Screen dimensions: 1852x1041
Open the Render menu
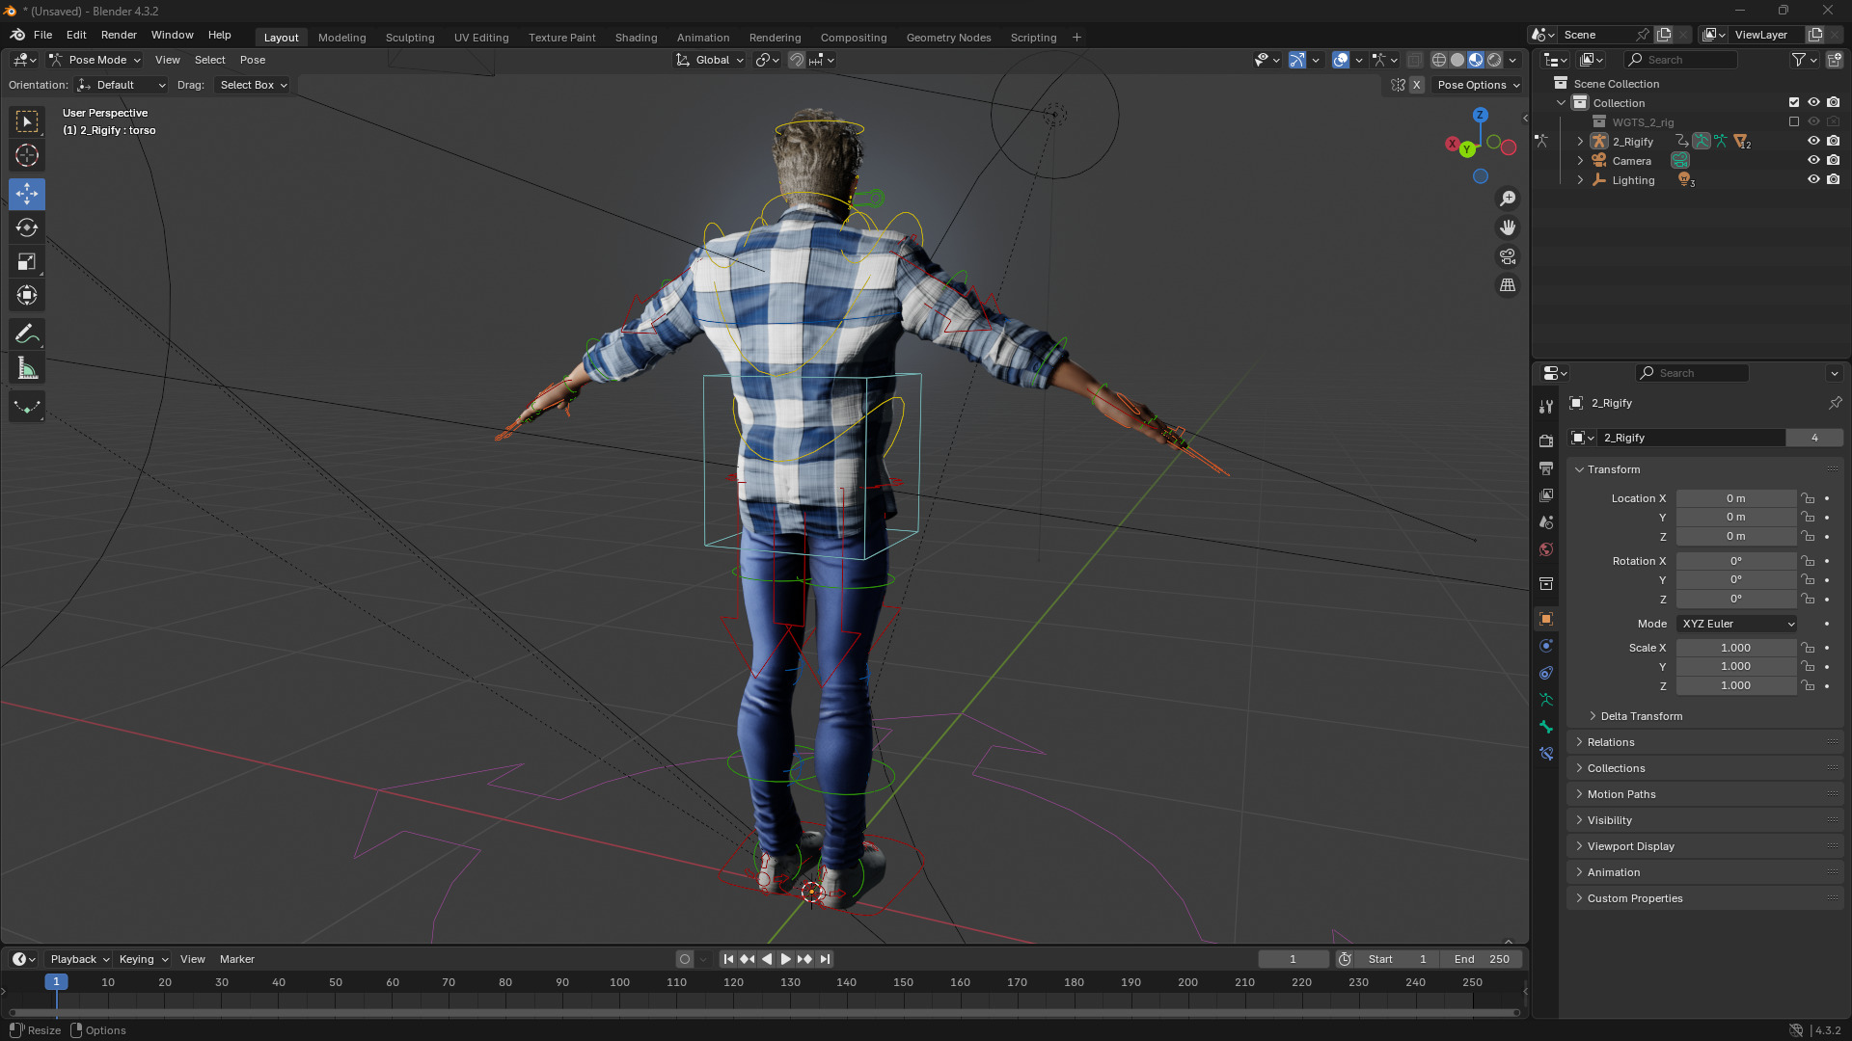click(119, 35)
